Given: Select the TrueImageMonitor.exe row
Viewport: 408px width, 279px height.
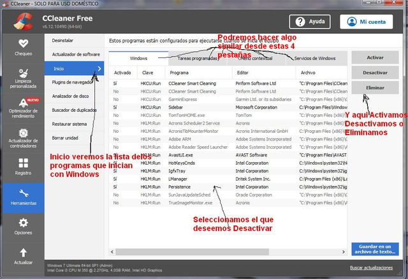Looking at the screenshot, I should pos(228,202).
